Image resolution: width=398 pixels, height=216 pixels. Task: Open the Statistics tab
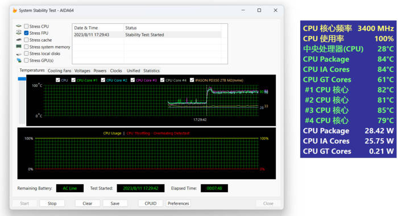coord(151,71)
